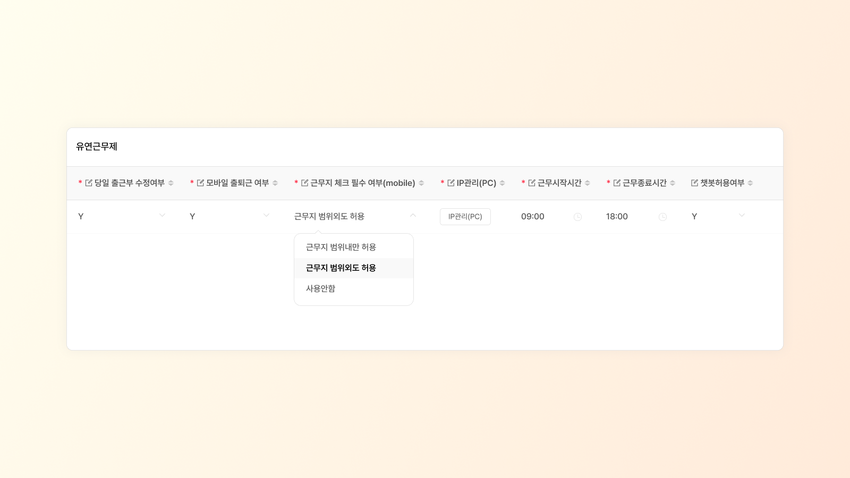Sort the 근무종료시간 column
This screenshot has width=850, height=478.
[673, 183]
